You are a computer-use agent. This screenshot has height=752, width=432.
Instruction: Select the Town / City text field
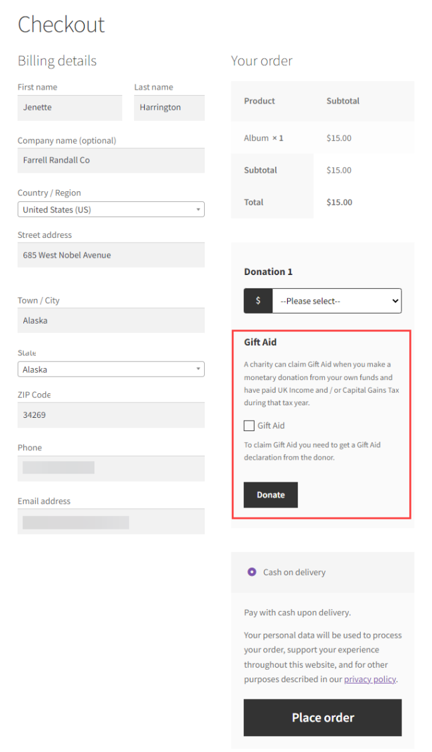(111, 320)
